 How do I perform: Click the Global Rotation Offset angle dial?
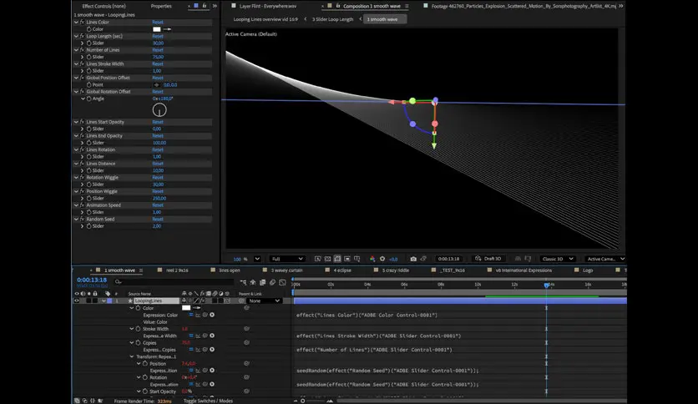[159, 109]
